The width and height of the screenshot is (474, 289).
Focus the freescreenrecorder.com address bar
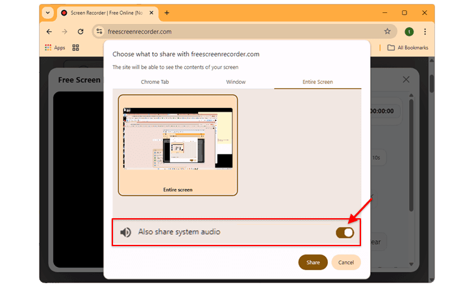(245, 31)
